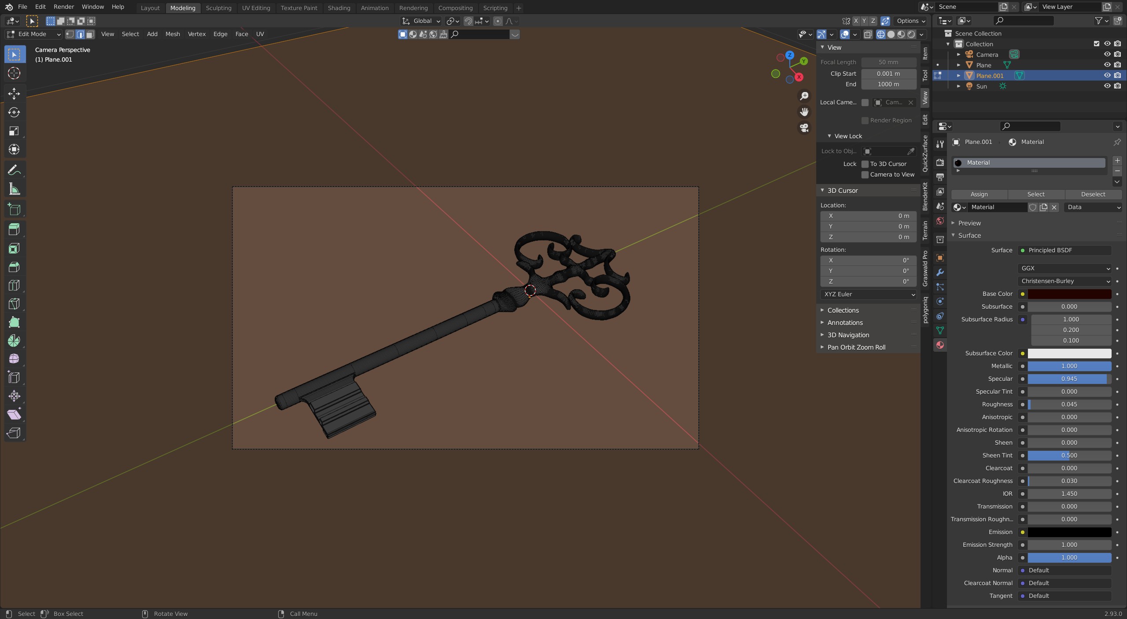The width and height of the screenshot is (1127, 619).
Task: Hide the Sun object in viewport
Action: (1107, 86)
